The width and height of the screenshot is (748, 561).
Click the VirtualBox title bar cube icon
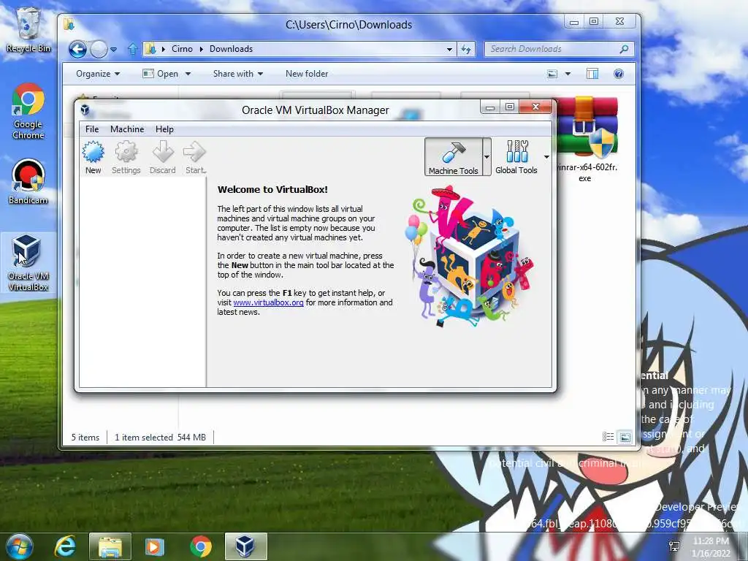click(x=85, y=110)
